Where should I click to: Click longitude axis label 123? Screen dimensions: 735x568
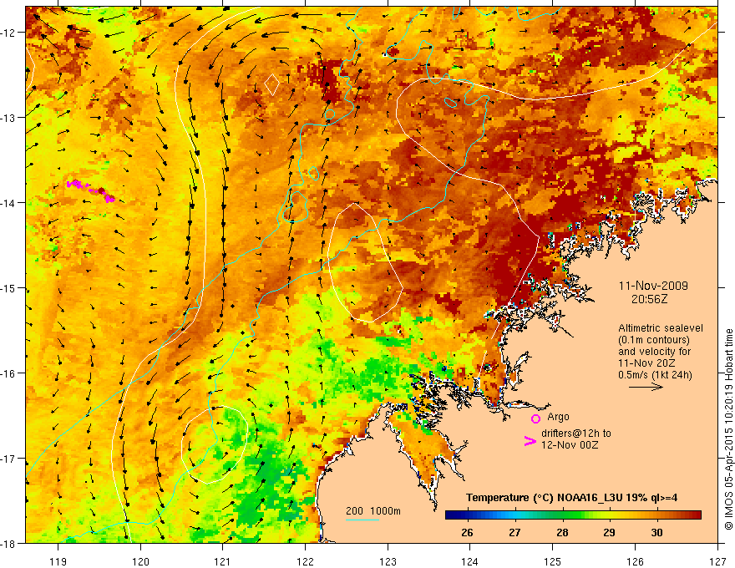click(388, 562)
